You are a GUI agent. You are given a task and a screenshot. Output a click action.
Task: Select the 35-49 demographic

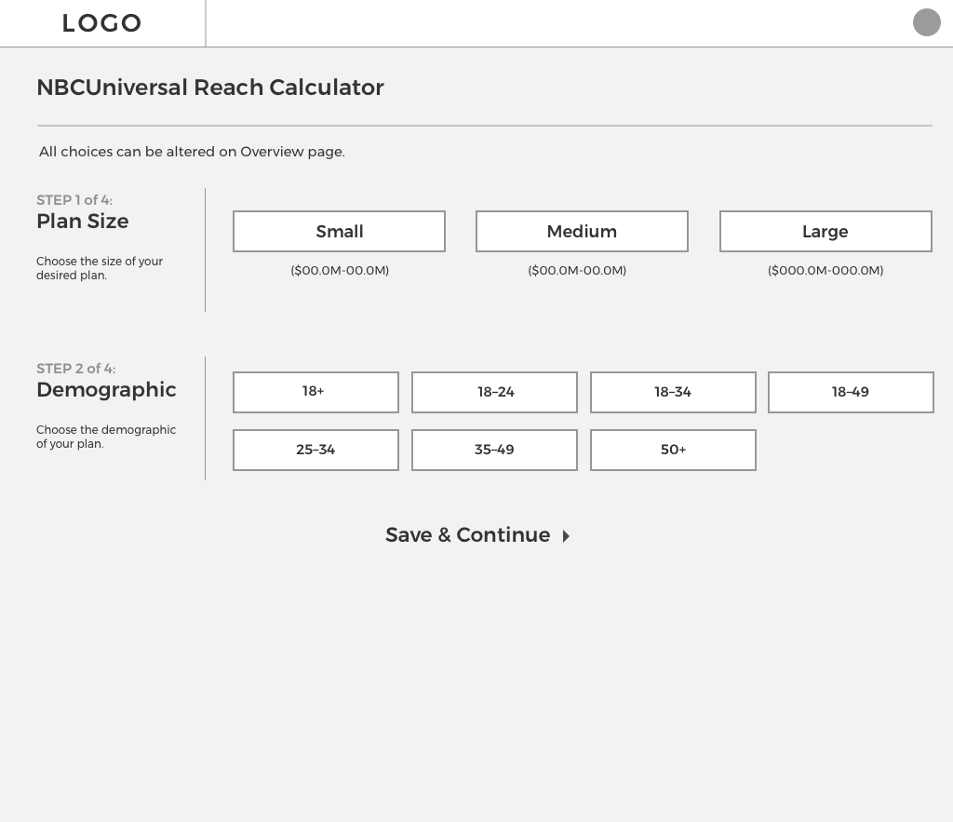pyautogui.click(x=494, y=450)
